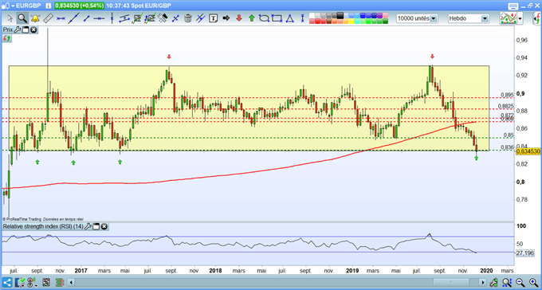
Task: Close the RSI indicator panel
Action: (x=104, y=227)
